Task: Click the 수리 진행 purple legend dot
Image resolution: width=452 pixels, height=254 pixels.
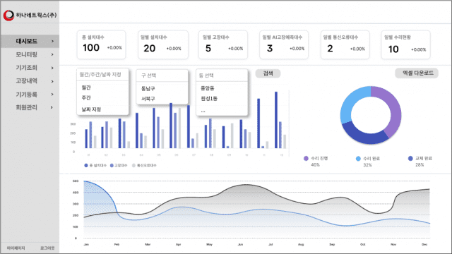Action: pyautogui.click(x=306, y=158)
